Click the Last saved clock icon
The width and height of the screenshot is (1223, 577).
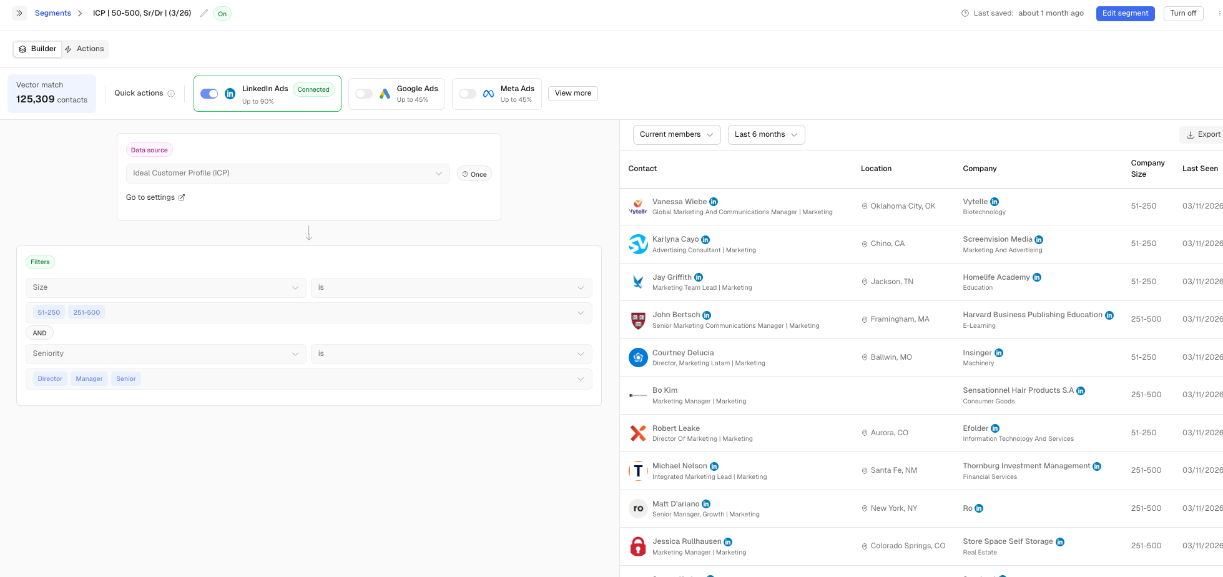pyautogui.click(x=965, y=13)
